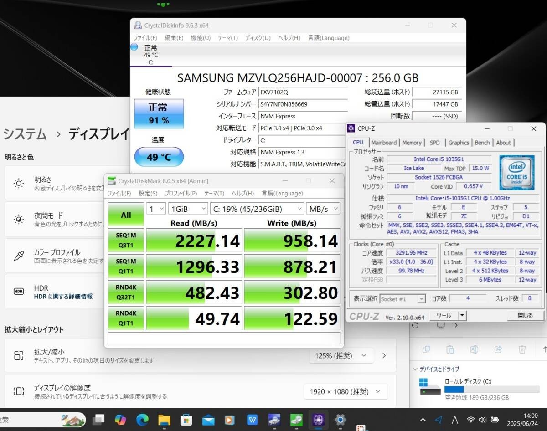Run the SEQ1M Q8T1 benchmark
Viewport: 547px width, 431px height.
[x=126, y=241]
